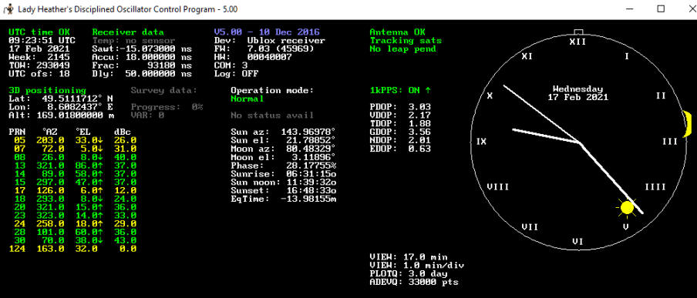Image resolution: width=697 pixels, height=298 pixels.
Task: Click the green 'Normal' mode text
Action: tap(247, 99)
